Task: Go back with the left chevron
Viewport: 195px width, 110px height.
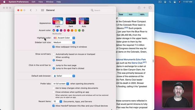Action: [x=31, y=10]
